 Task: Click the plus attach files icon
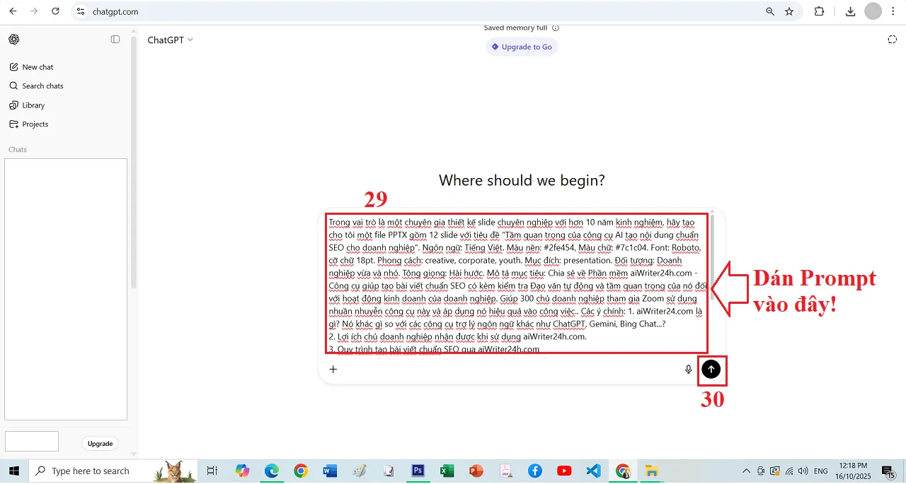point(333,369)
